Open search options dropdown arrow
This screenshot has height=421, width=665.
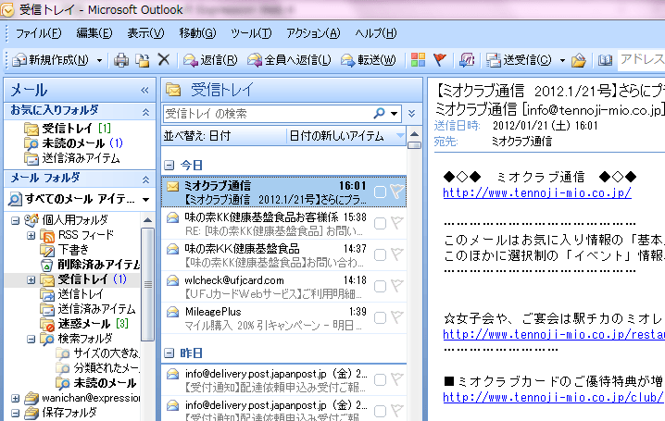tap(394, 114)
